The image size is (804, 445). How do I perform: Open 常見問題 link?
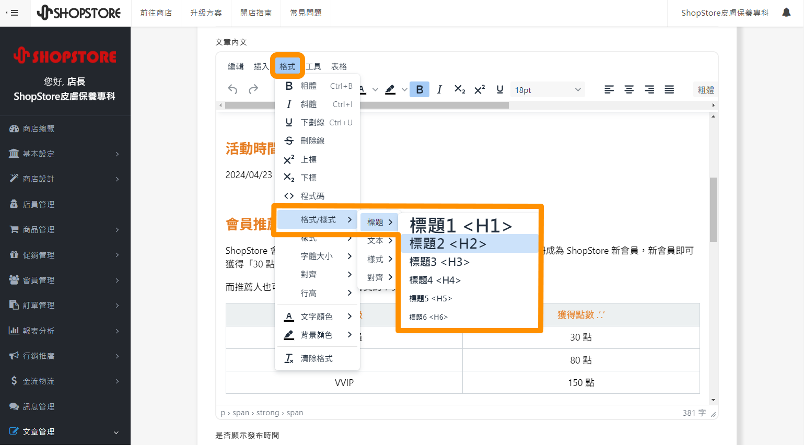pyautogui.click(x=306, y=13)
